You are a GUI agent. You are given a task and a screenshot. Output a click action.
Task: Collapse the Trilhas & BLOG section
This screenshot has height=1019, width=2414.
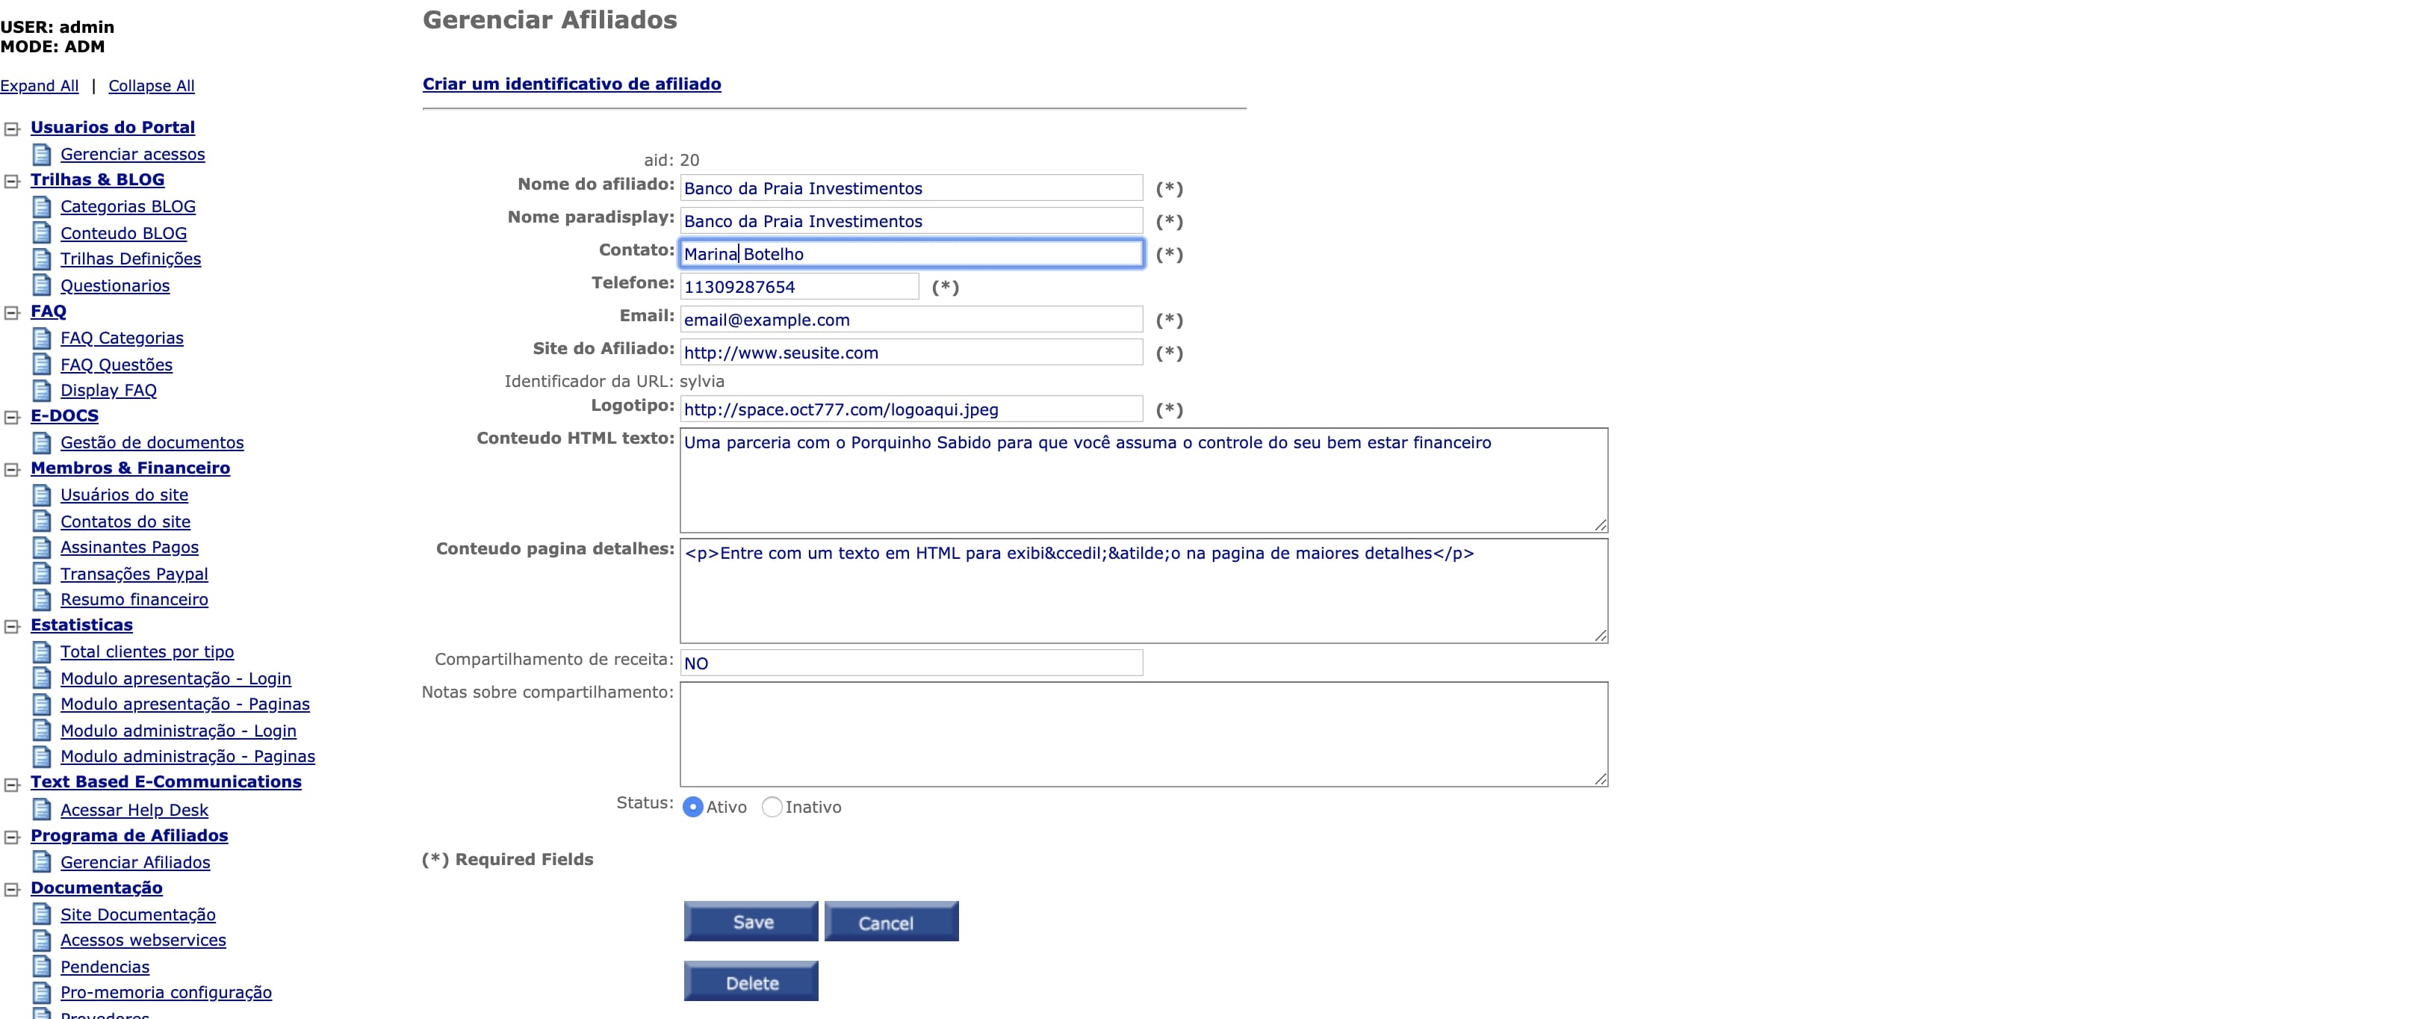(12, 181)
